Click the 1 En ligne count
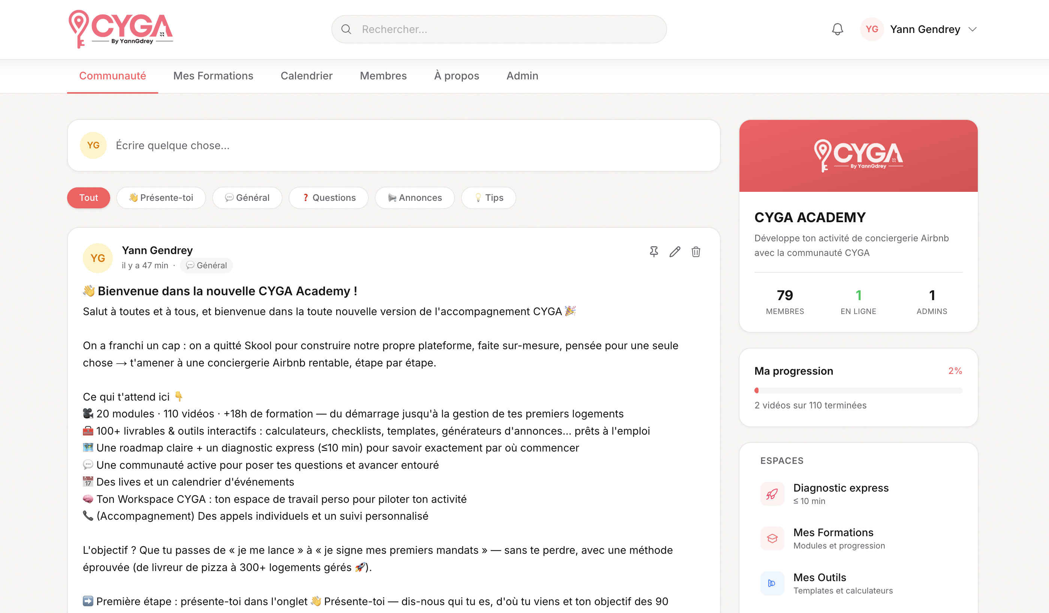 coord(858,302)
